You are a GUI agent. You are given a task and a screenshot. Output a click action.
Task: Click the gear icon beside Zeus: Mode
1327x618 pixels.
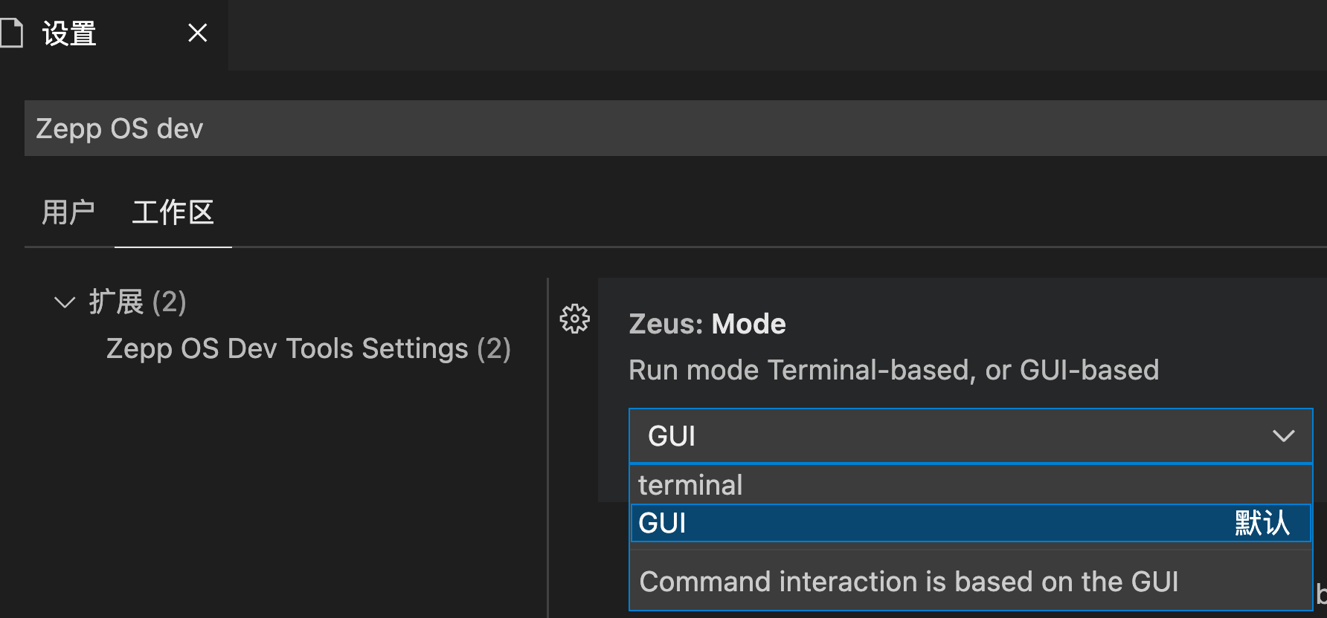(574, 319)
